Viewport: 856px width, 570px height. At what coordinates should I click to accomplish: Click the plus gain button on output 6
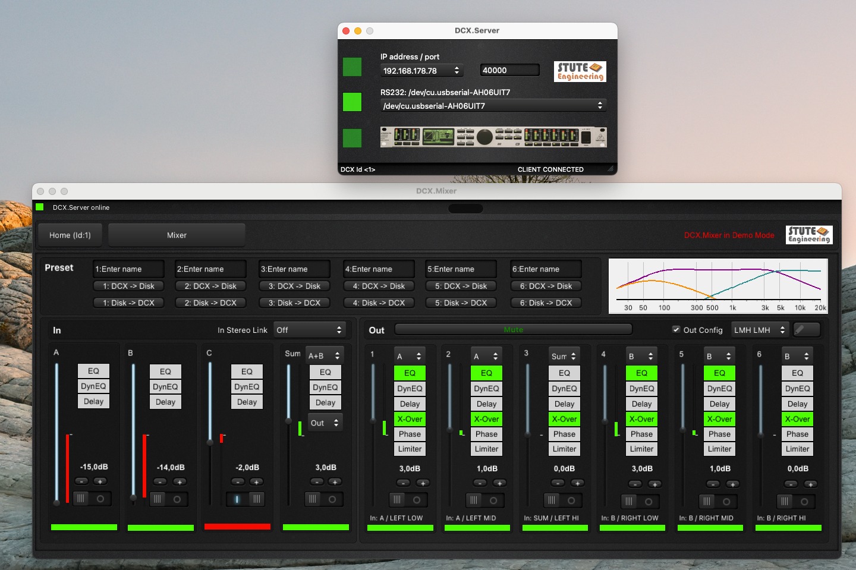pos(810,484)
